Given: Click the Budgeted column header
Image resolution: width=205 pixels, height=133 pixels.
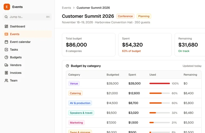Looking at the screenshot, I should 113,75.
